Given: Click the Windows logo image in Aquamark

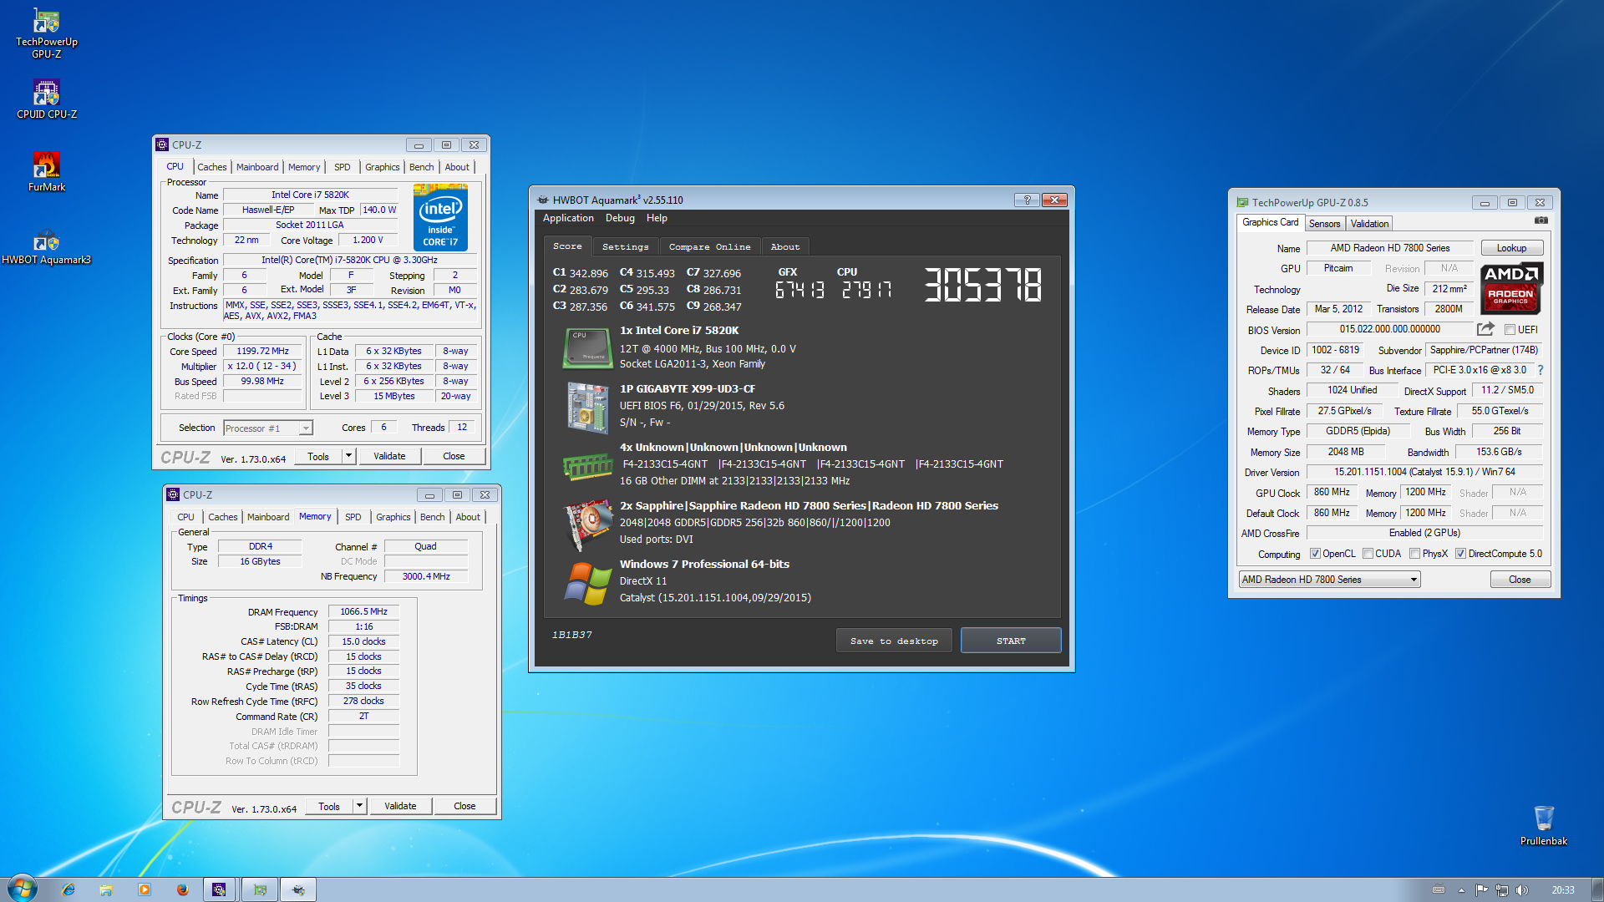Looking at the screenshot, I should (x=587, y=583).
